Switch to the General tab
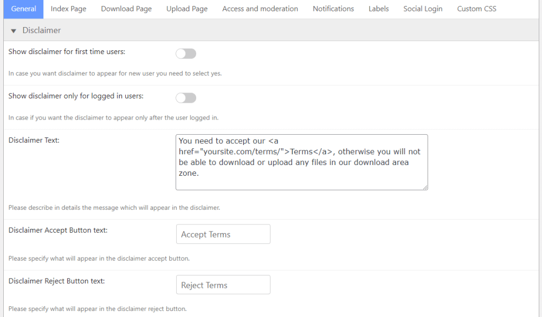Viewport: 542px width, 317px height. (x=23, y=9)
